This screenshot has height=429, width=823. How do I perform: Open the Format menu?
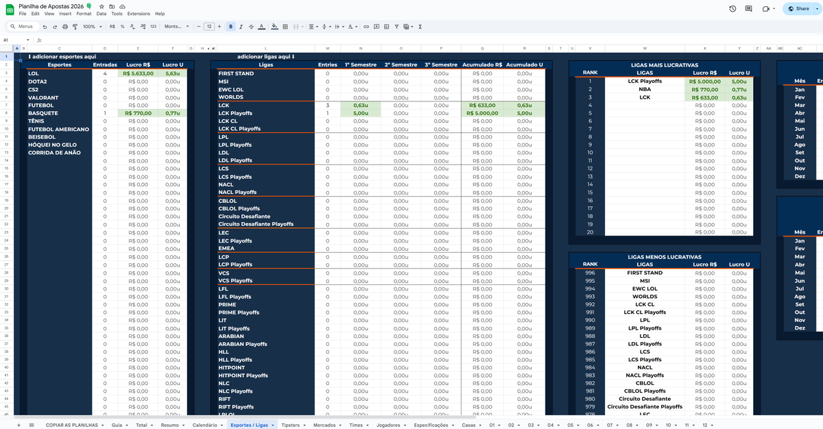click(x=84, y=14)
